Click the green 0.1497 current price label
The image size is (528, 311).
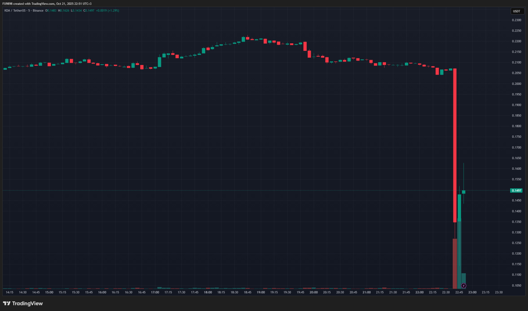[516, 190]
